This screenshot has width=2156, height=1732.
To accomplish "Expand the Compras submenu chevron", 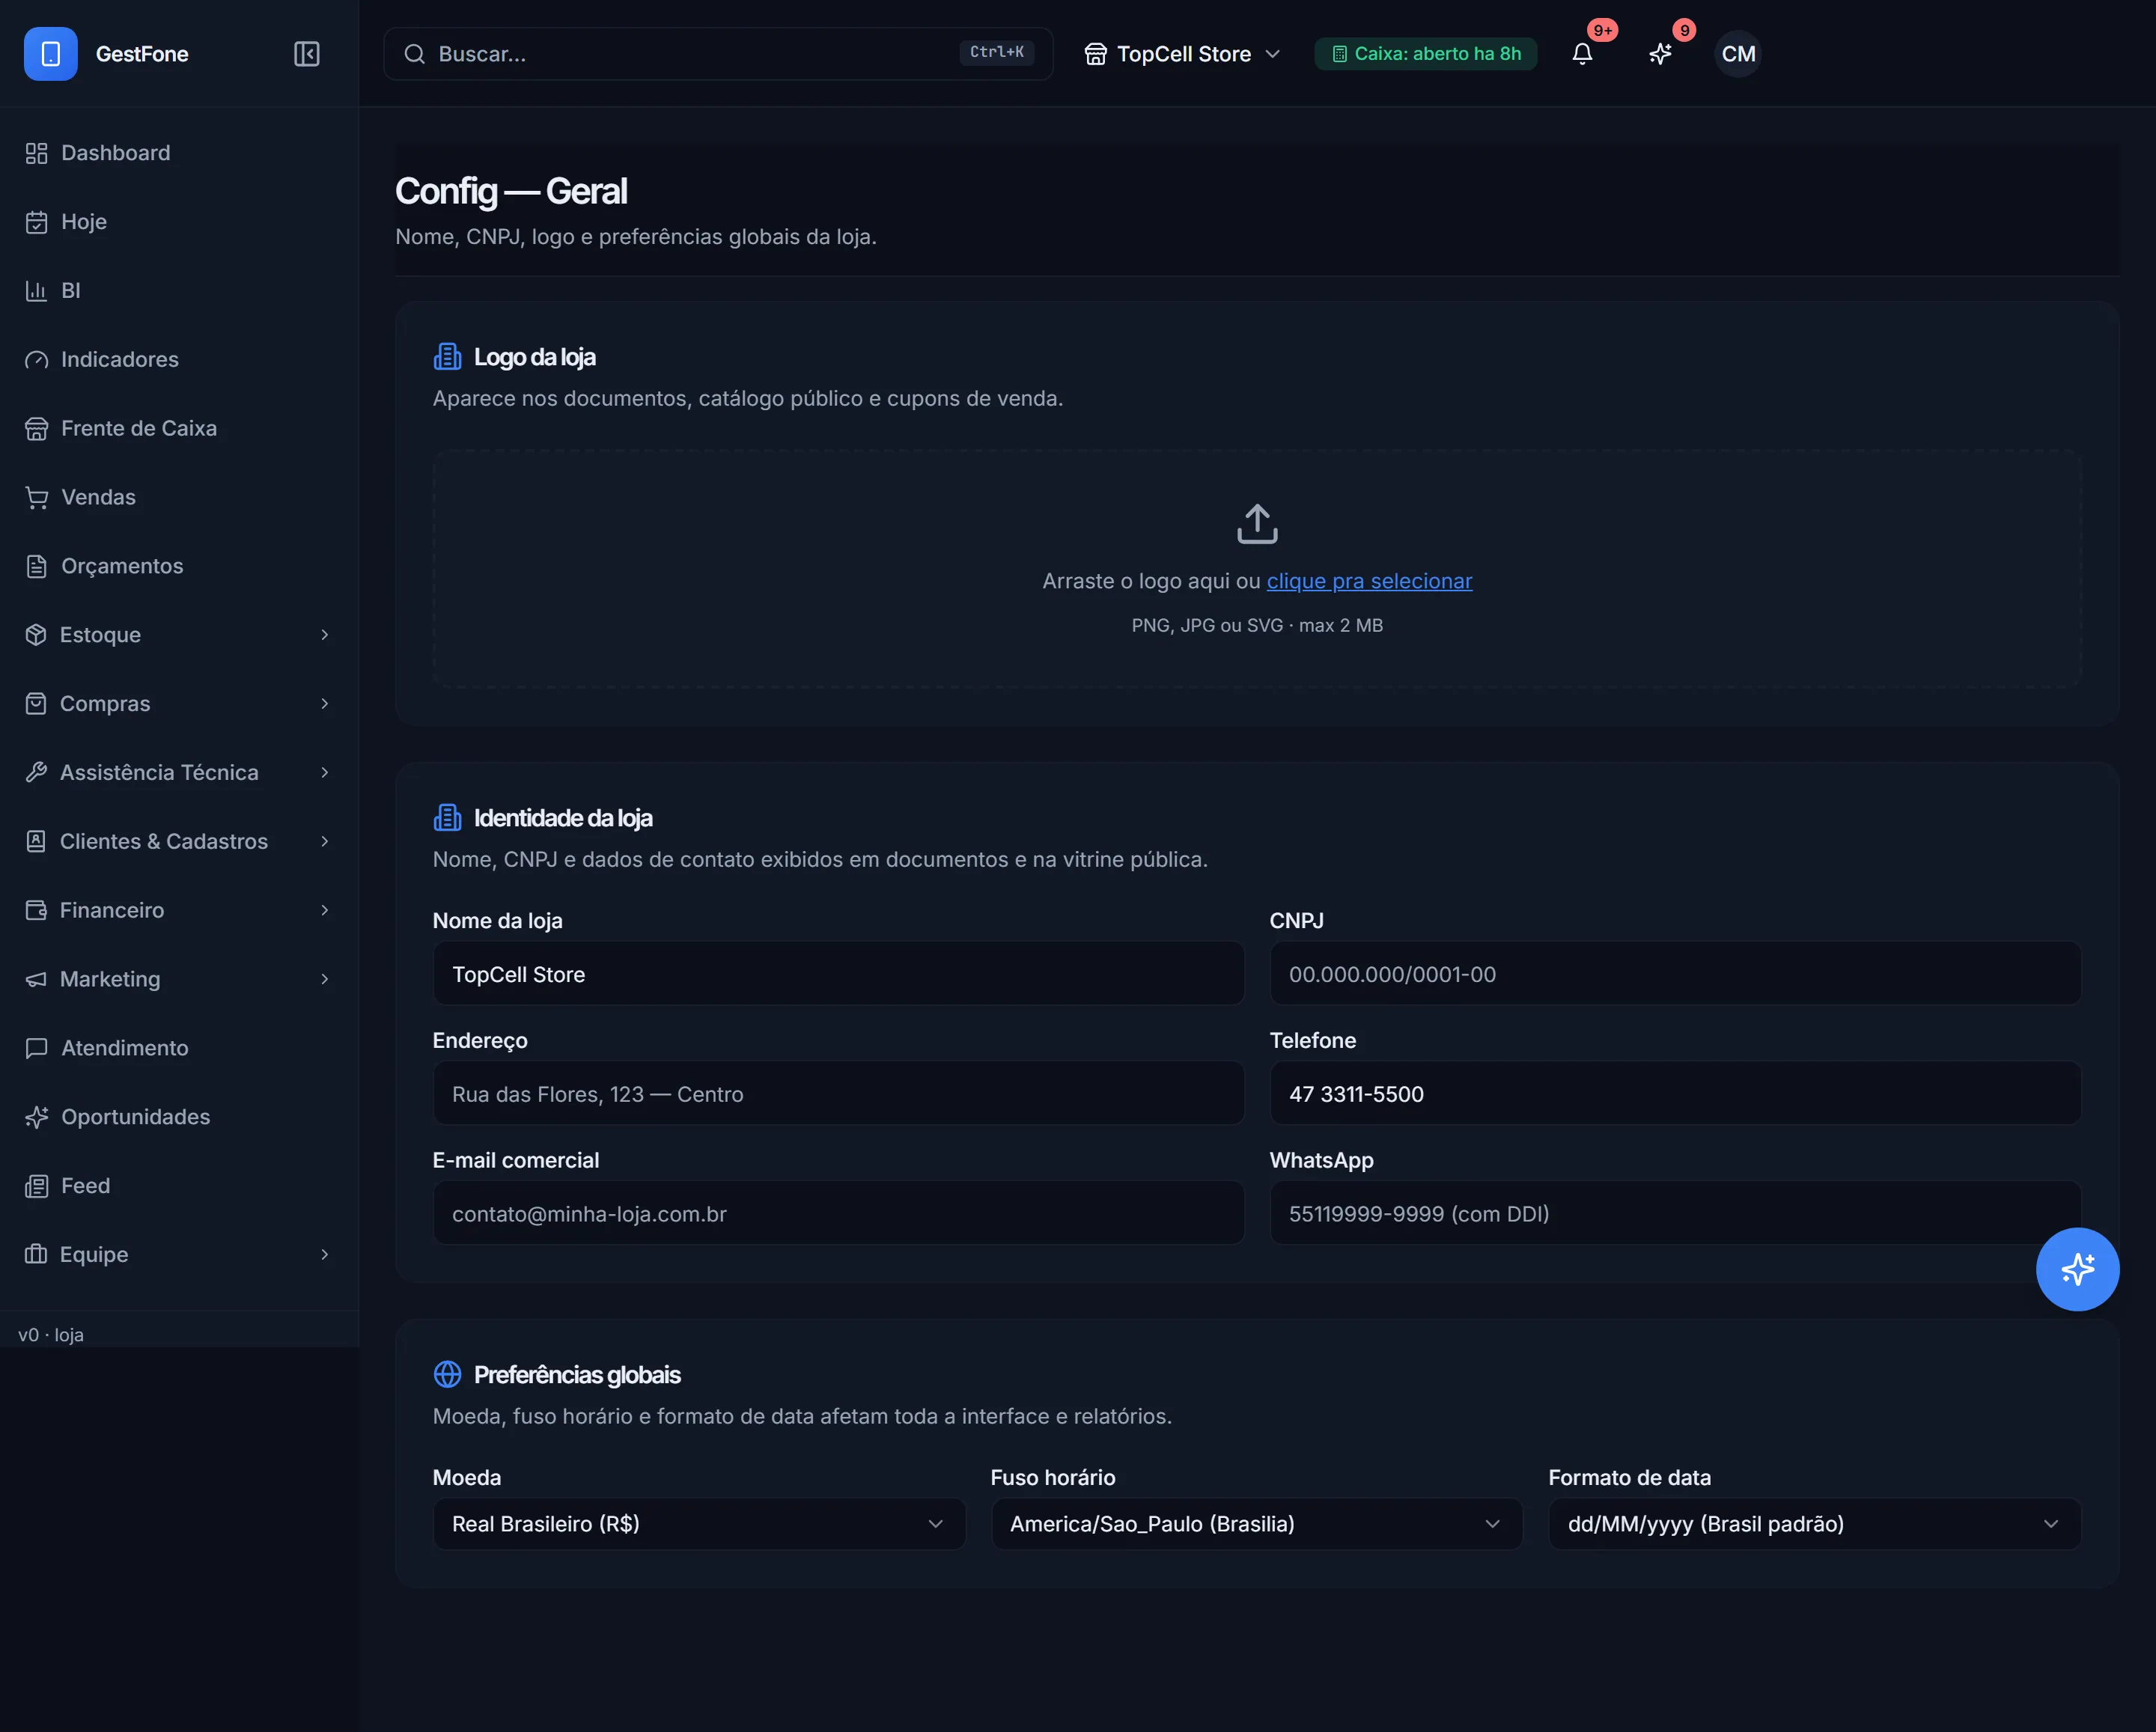I will [x=325, y=704].
